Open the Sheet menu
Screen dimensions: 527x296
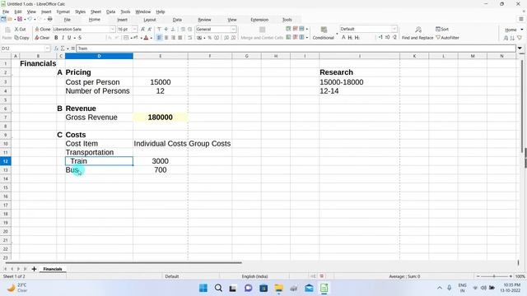click(96, 12)
